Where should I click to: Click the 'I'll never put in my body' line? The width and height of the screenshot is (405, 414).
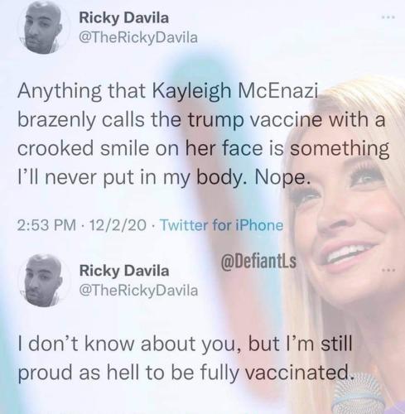[133, 176]
